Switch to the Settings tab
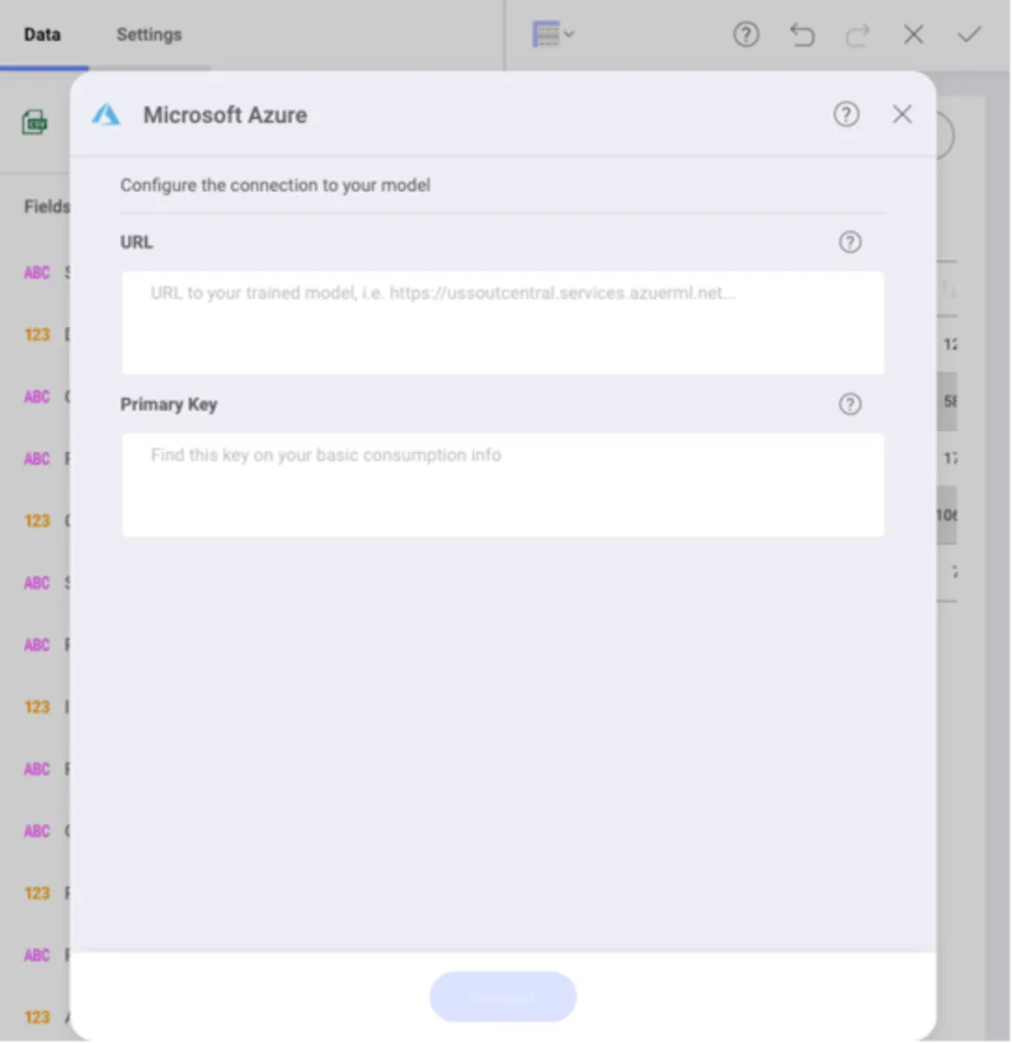The height and width of the screenshot is (1043, 1012). tap(149, 35)
